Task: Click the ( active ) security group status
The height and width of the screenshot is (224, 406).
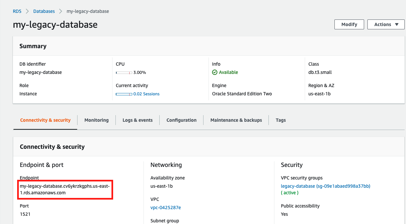Action: point(290,193)
